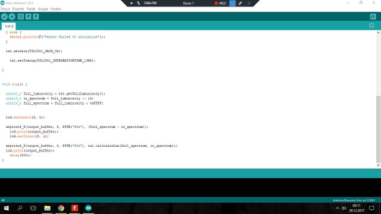Open the red F app on taskbar
The width and height of the screenshot is (381, 214).
(x=74, y=208)
